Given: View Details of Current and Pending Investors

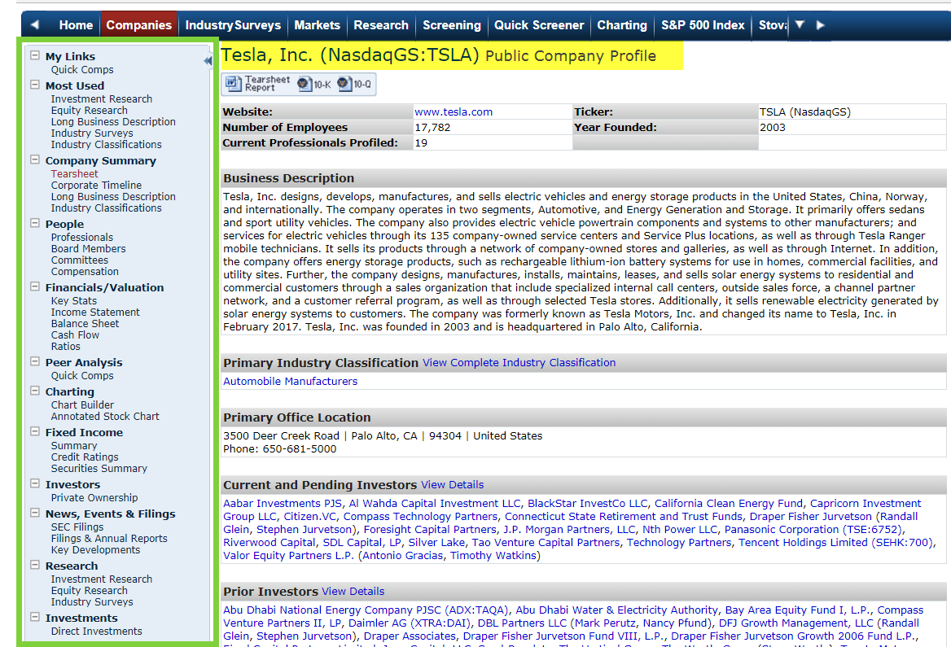Looking at the screenshot, I should (x=453, y=485).
